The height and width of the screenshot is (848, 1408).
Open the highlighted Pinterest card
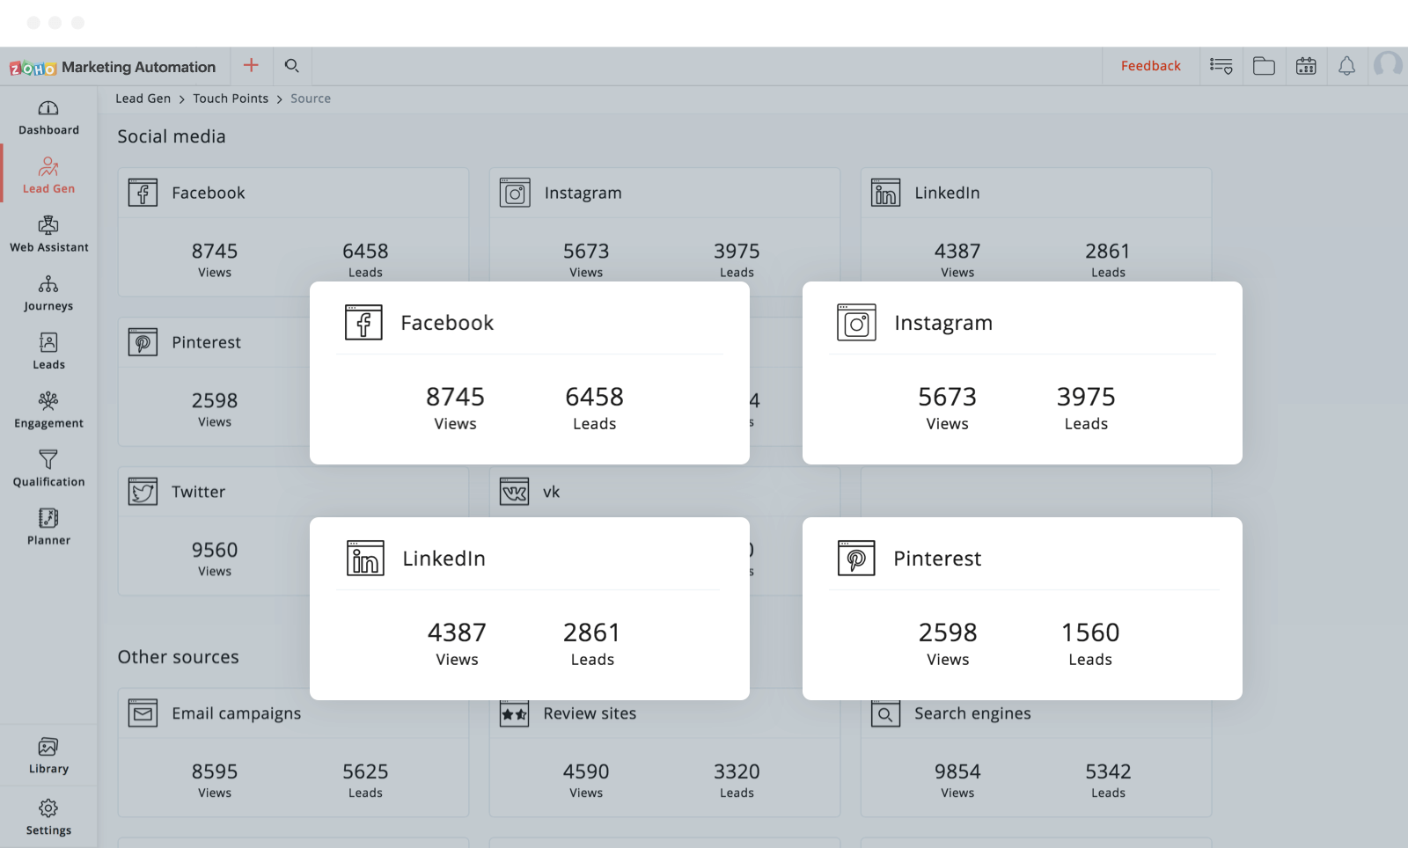[1022, 608]
